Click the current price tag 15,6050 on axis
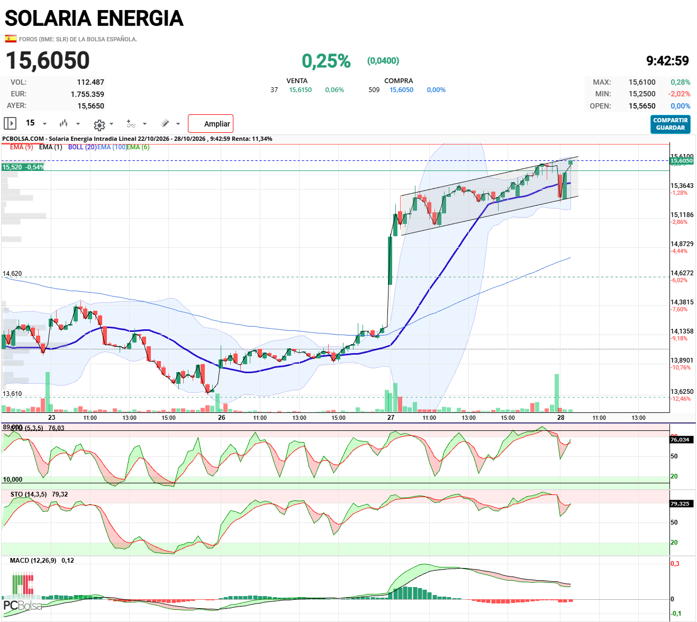 click(682, 161)
